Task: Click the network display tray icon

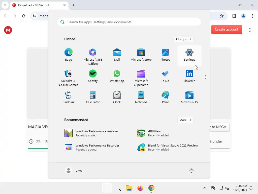Action: pos(221,188)
